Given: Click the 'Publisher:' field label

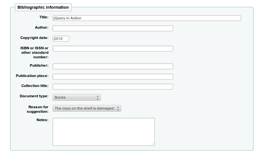Looking at the screenshot, I should click(39, 65).
